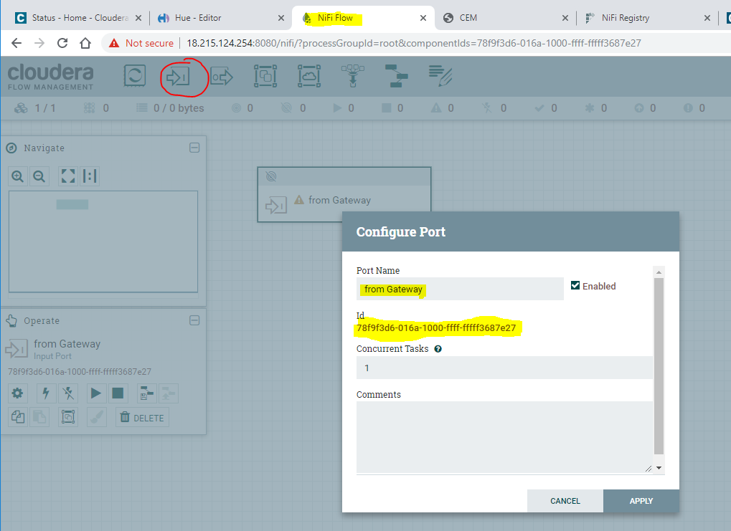Click the Not secure warning indicator
Viewport: 731px width, 531px height.
[x=141, y=43]
